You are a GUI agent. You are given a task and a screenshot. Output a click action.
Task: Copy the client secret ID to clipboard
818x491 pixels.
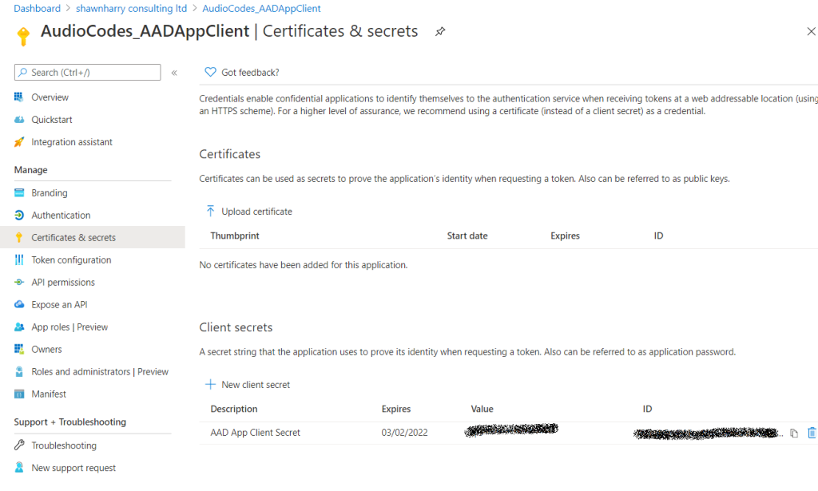[x=794, y=434]
